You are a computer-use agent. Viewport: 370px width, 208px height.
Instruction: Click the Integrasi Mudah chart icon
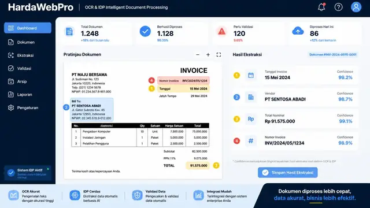(198, 195)
